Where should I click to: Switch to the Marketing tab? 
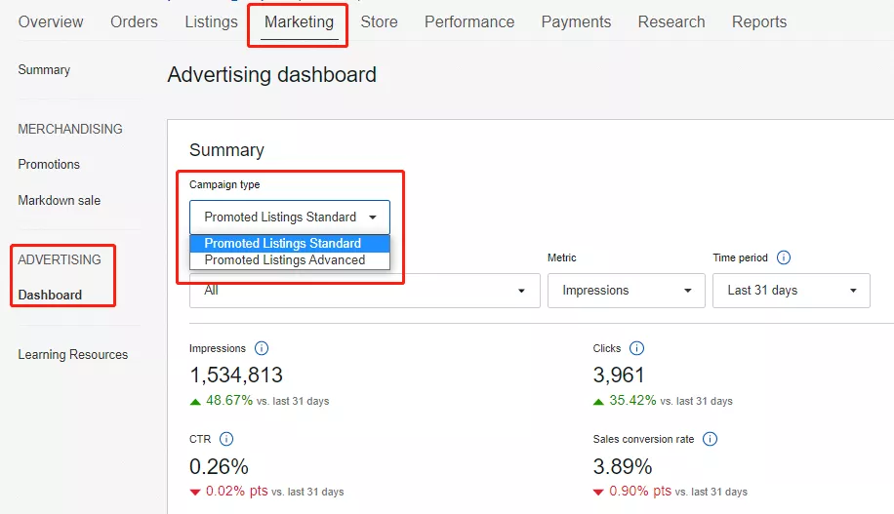[x=299, y=21]
